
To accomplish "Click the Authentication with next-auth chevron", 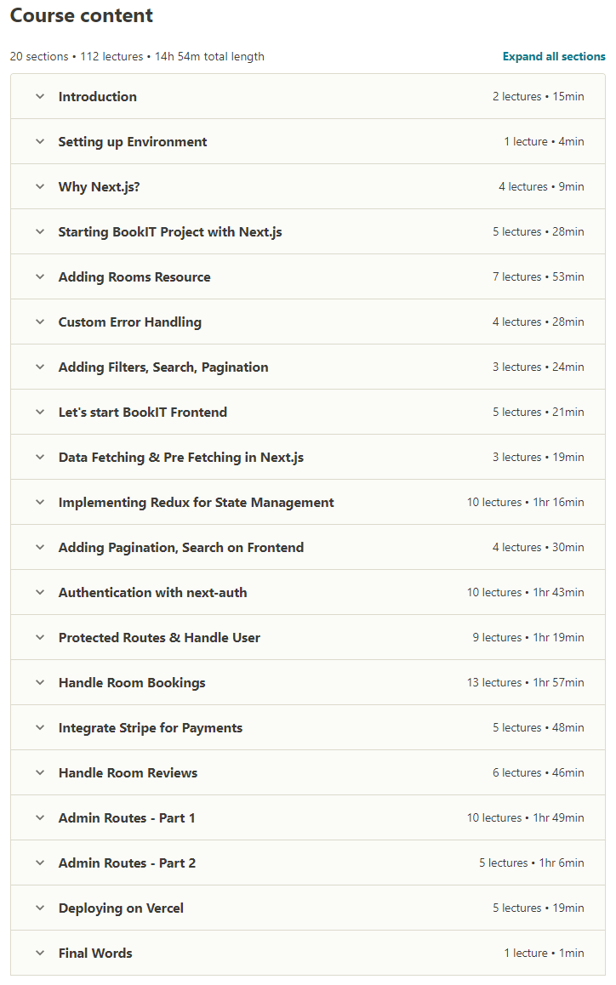I will [x=40, y=592].
